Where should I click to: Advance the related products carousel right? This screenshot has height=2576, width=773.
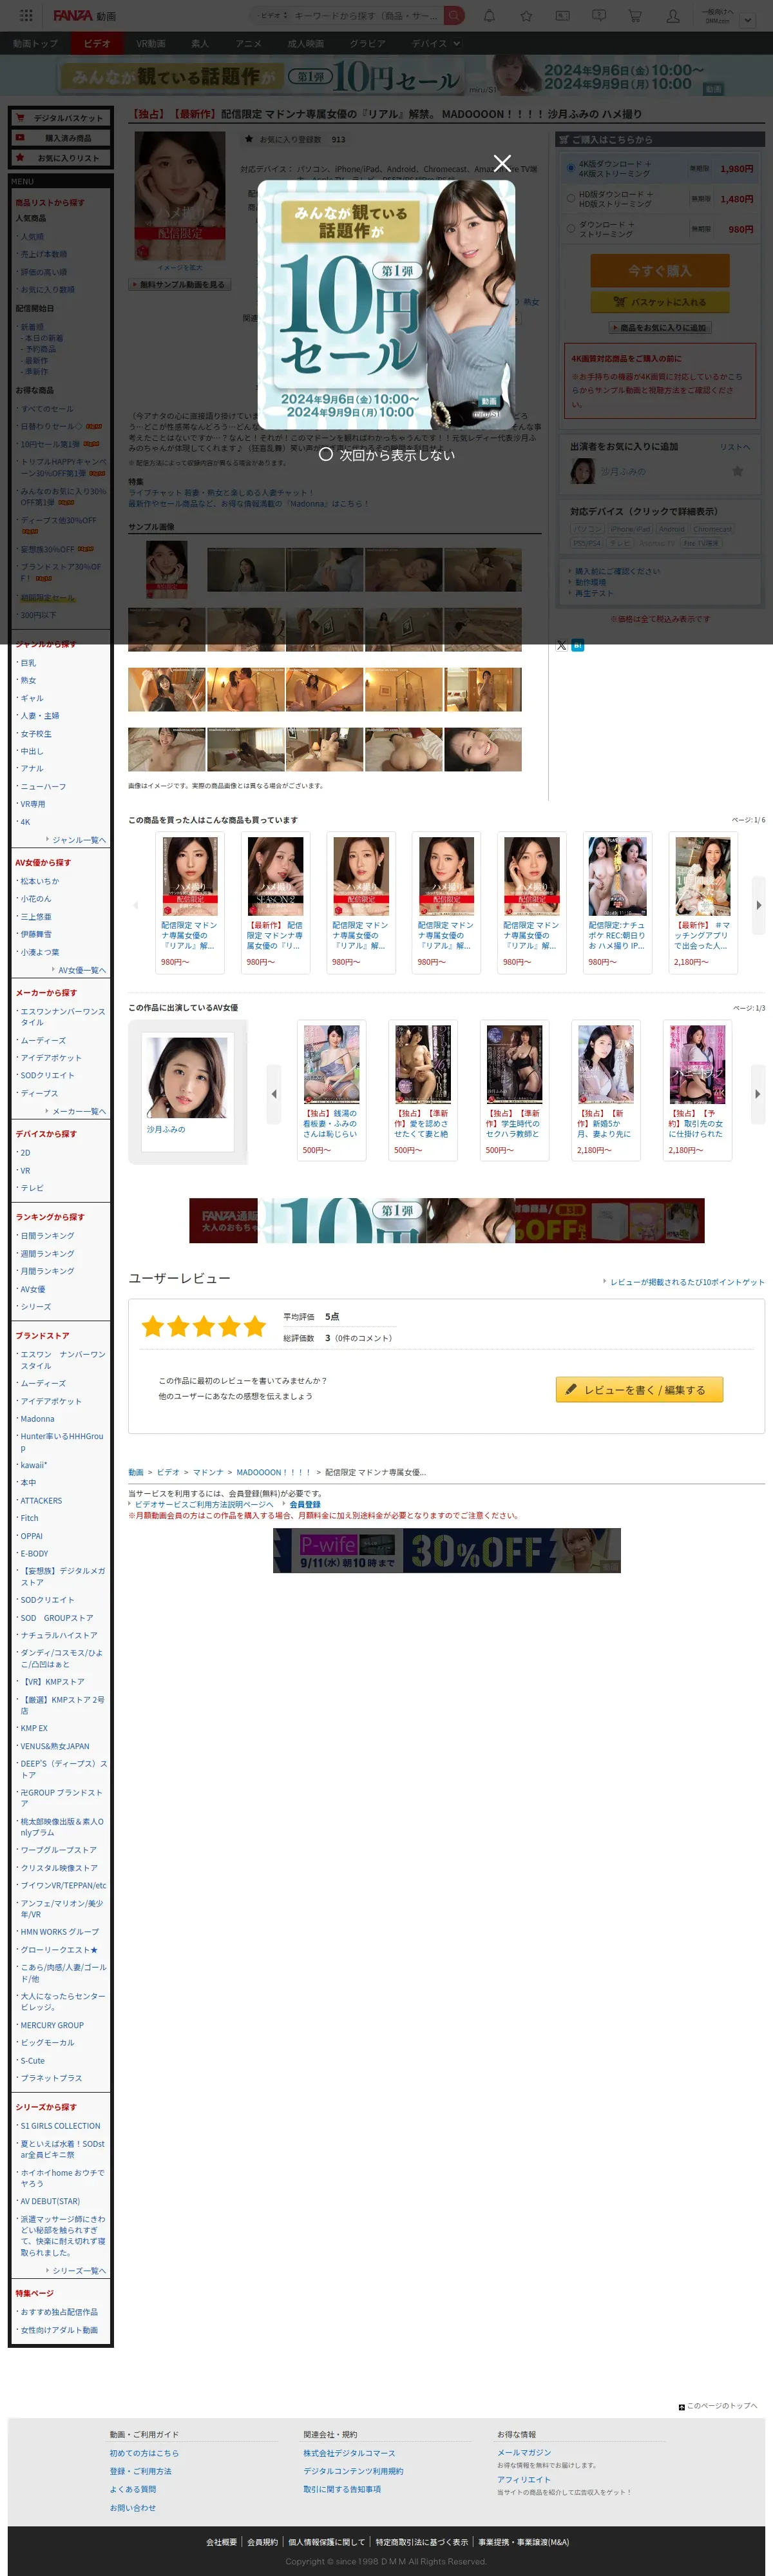pyautogui.click(x=758, y=904)
